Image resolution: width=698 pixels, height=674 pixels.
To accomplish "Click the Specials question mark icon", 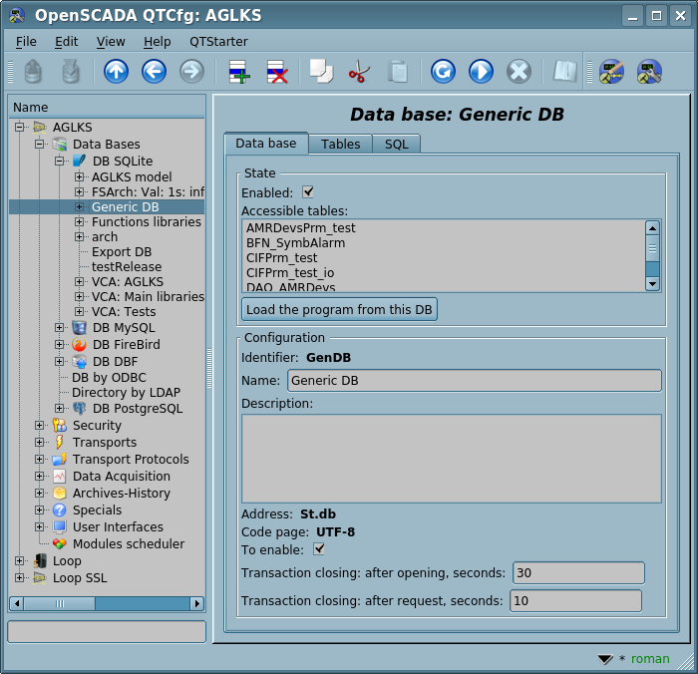I will pos(59,509).
